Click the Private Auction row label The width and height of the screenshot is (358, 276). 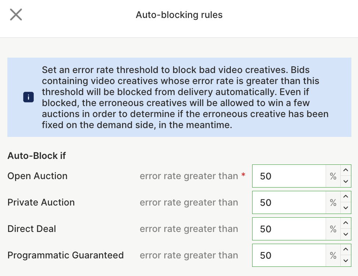click(x=41, y=203)
